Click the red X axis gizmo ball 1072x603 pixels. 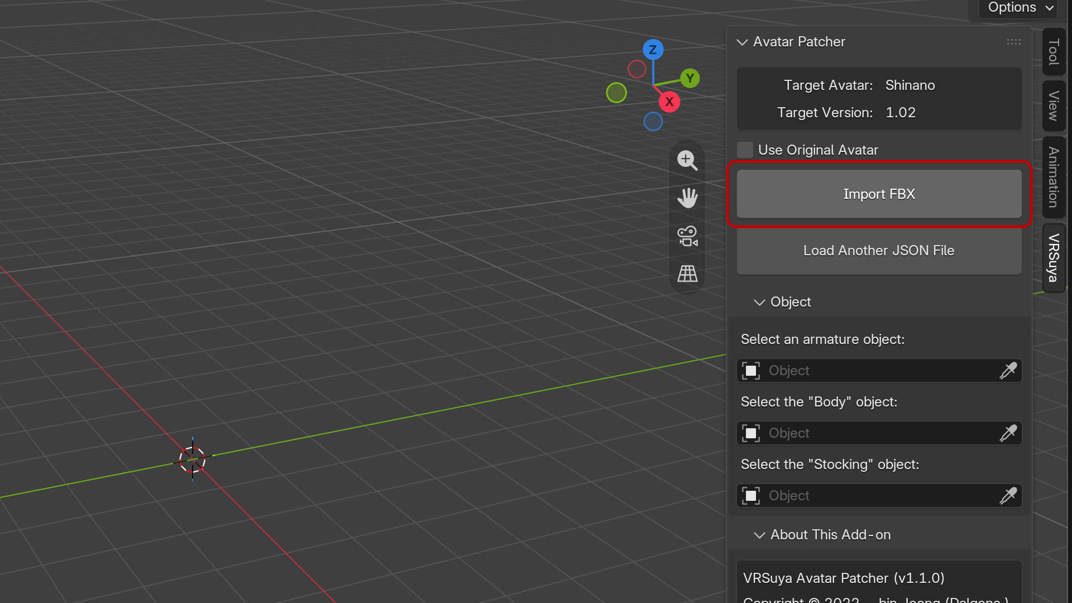[x=669, y=102]
